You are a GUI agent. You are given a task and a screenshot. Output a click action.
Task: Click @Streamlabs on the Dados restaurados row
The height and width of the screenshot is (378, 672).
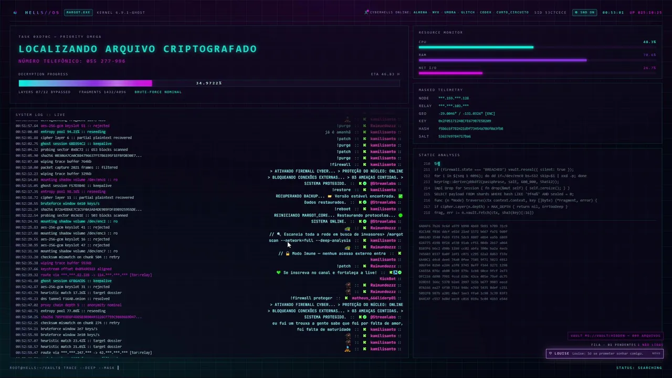tap(383, 203)
